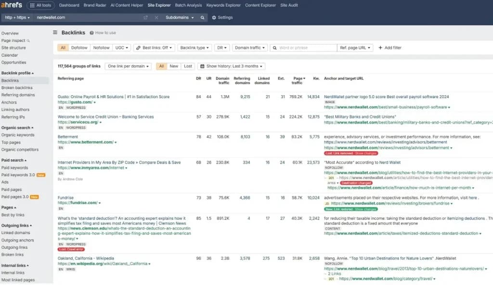493x285 pixels.
Task: Open Settings with the gear icon
Action: pyautogui.click(x=214, y=18)
